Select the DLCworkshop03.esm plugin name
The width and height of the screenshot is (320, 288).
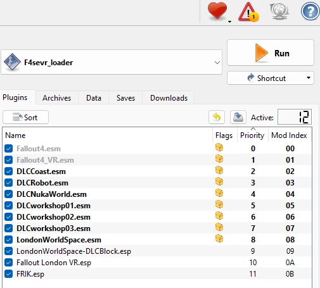[53, 229]
